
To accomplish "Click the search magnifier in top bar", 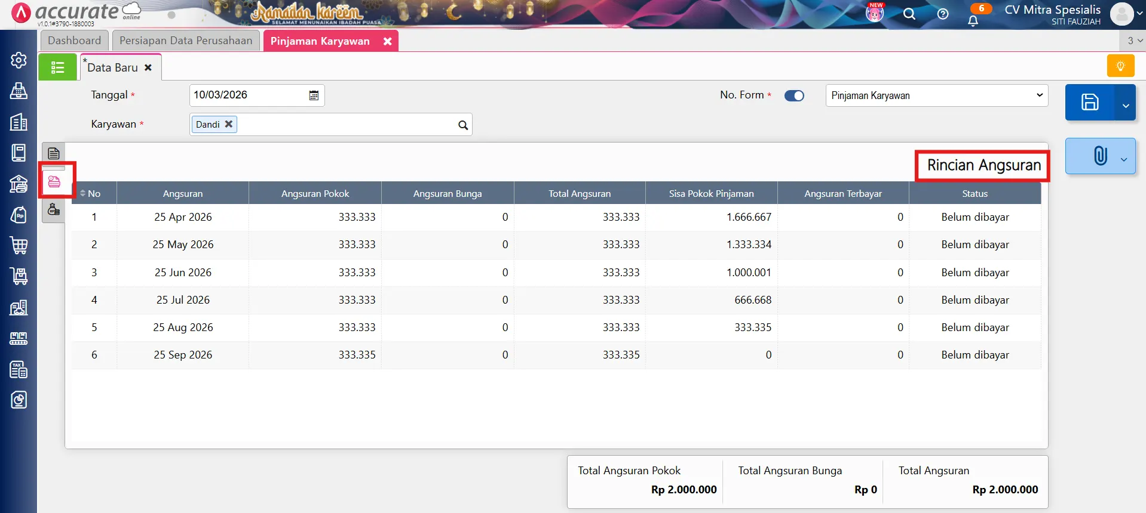I will [909, 14].
